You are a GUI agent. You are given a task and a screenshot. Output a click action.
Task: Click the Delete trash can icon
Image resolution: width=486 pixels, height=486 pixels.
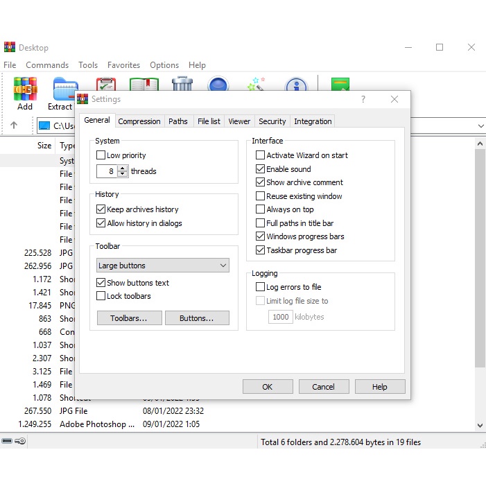pos(182,85)
